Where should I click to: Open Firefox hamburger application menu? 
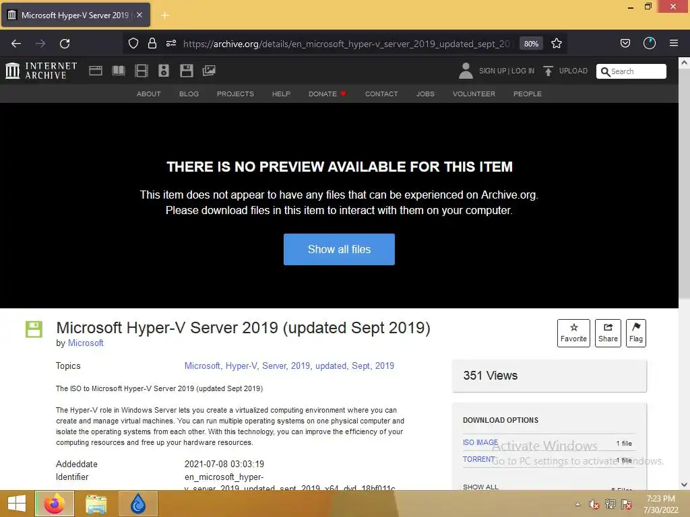674,43
